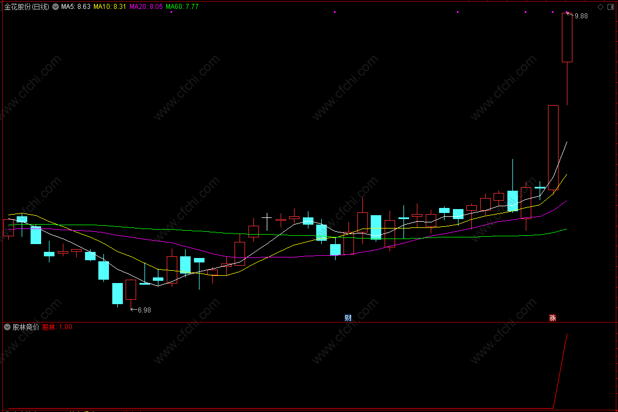Expand the 股林竞价 indicator dropdown arrow
This screenshot has height=412, width=618.
(7, 327)
